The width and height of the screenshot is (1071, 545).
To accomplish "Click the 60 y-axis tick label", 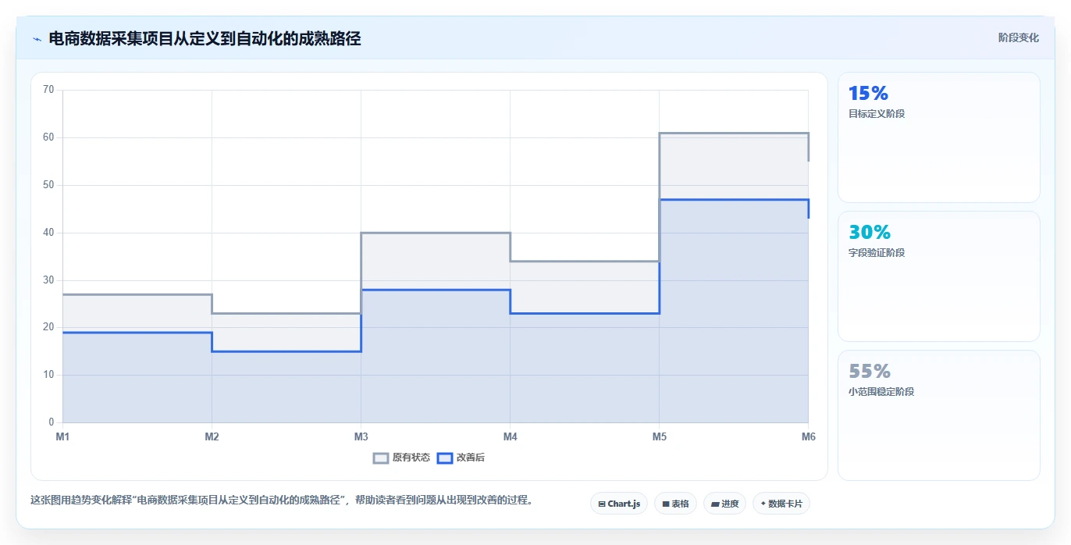I will pos(48,137).
